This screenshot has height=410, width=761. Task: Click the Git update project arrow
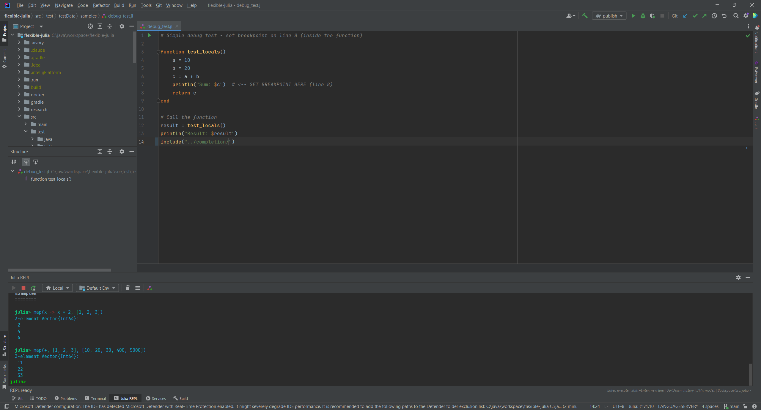coord(685,16)
